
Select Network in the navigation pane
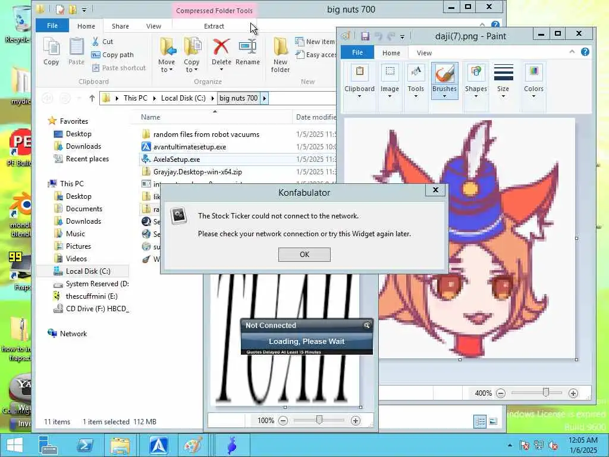pyautogui.click(x=73, y=333)
